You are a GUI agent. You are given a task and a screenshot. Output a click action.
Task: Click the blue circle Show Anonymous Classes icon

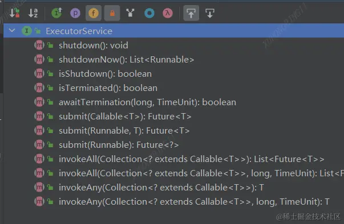149,13
